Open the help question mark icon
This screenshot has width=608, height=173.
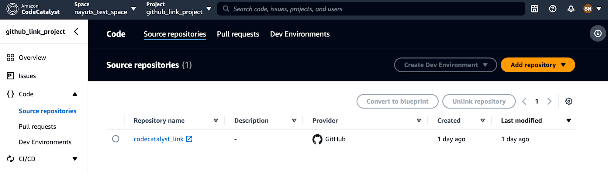pyautogui.click(x=553, y=9)
